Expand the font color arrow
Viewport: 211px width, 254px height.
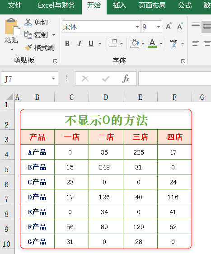(x=161, y=43)
